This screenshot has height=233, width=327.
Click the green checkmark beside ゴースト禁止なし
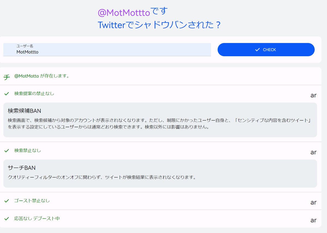pyautogui.click(x=7, y=201)
